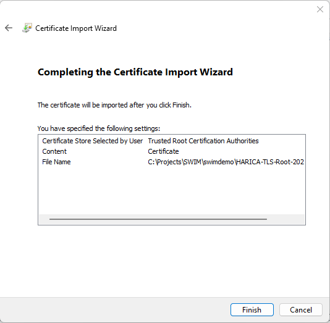Click the scrollbar track left of the thumb
Viewport: 330px width, 323px height.
(x=44, y=219)
